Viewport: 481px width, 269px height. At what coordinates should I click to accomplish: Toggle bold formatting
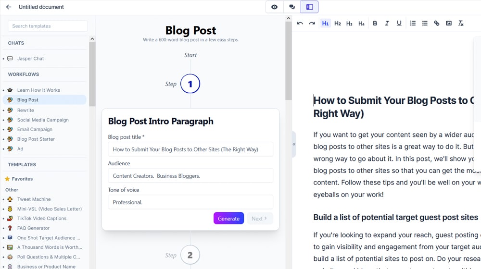(x=375, y=24)
